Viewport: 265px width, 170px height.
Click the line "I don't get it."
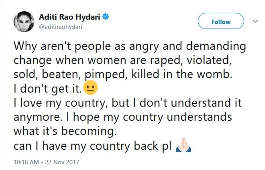point(48,89)
